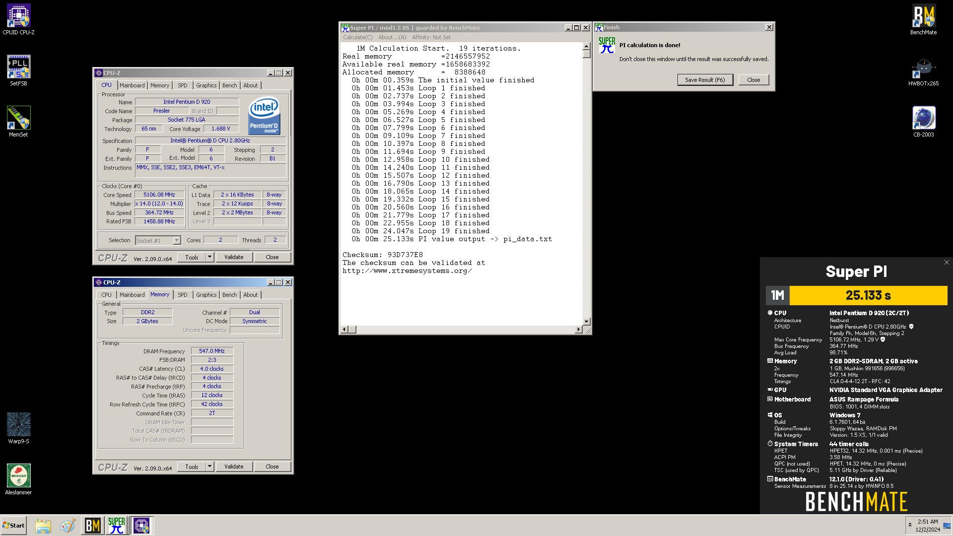Switch to BenchMate in the taskbar

click(x=92, y=526)
